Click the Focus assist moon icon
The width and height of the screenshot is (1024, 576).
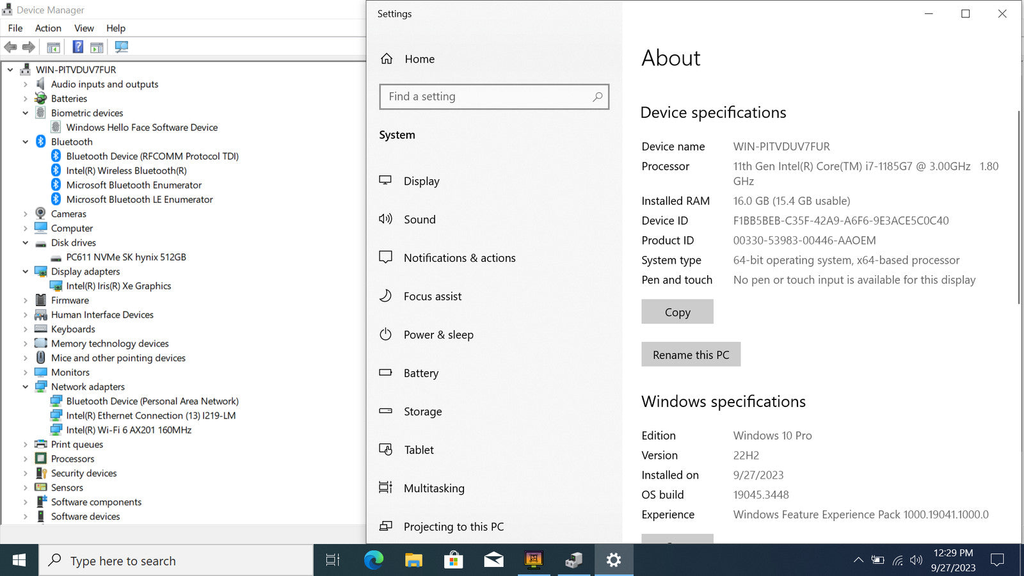click(385, 296)
